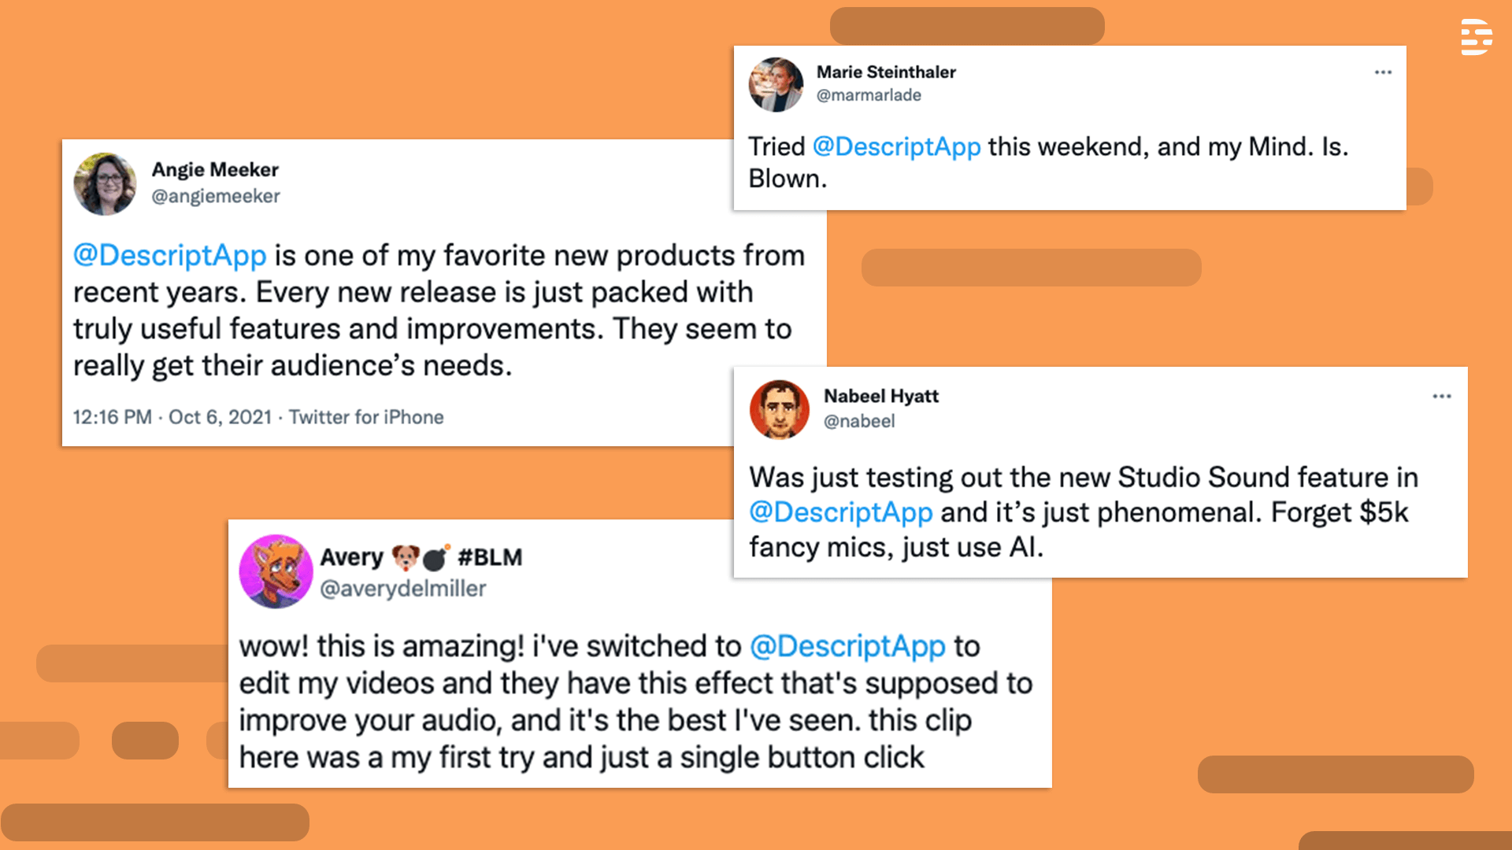1512x850 pixels.
Task: Click the @DescriptApp link in Nabeel's tweet
Action: coord(841,512)
